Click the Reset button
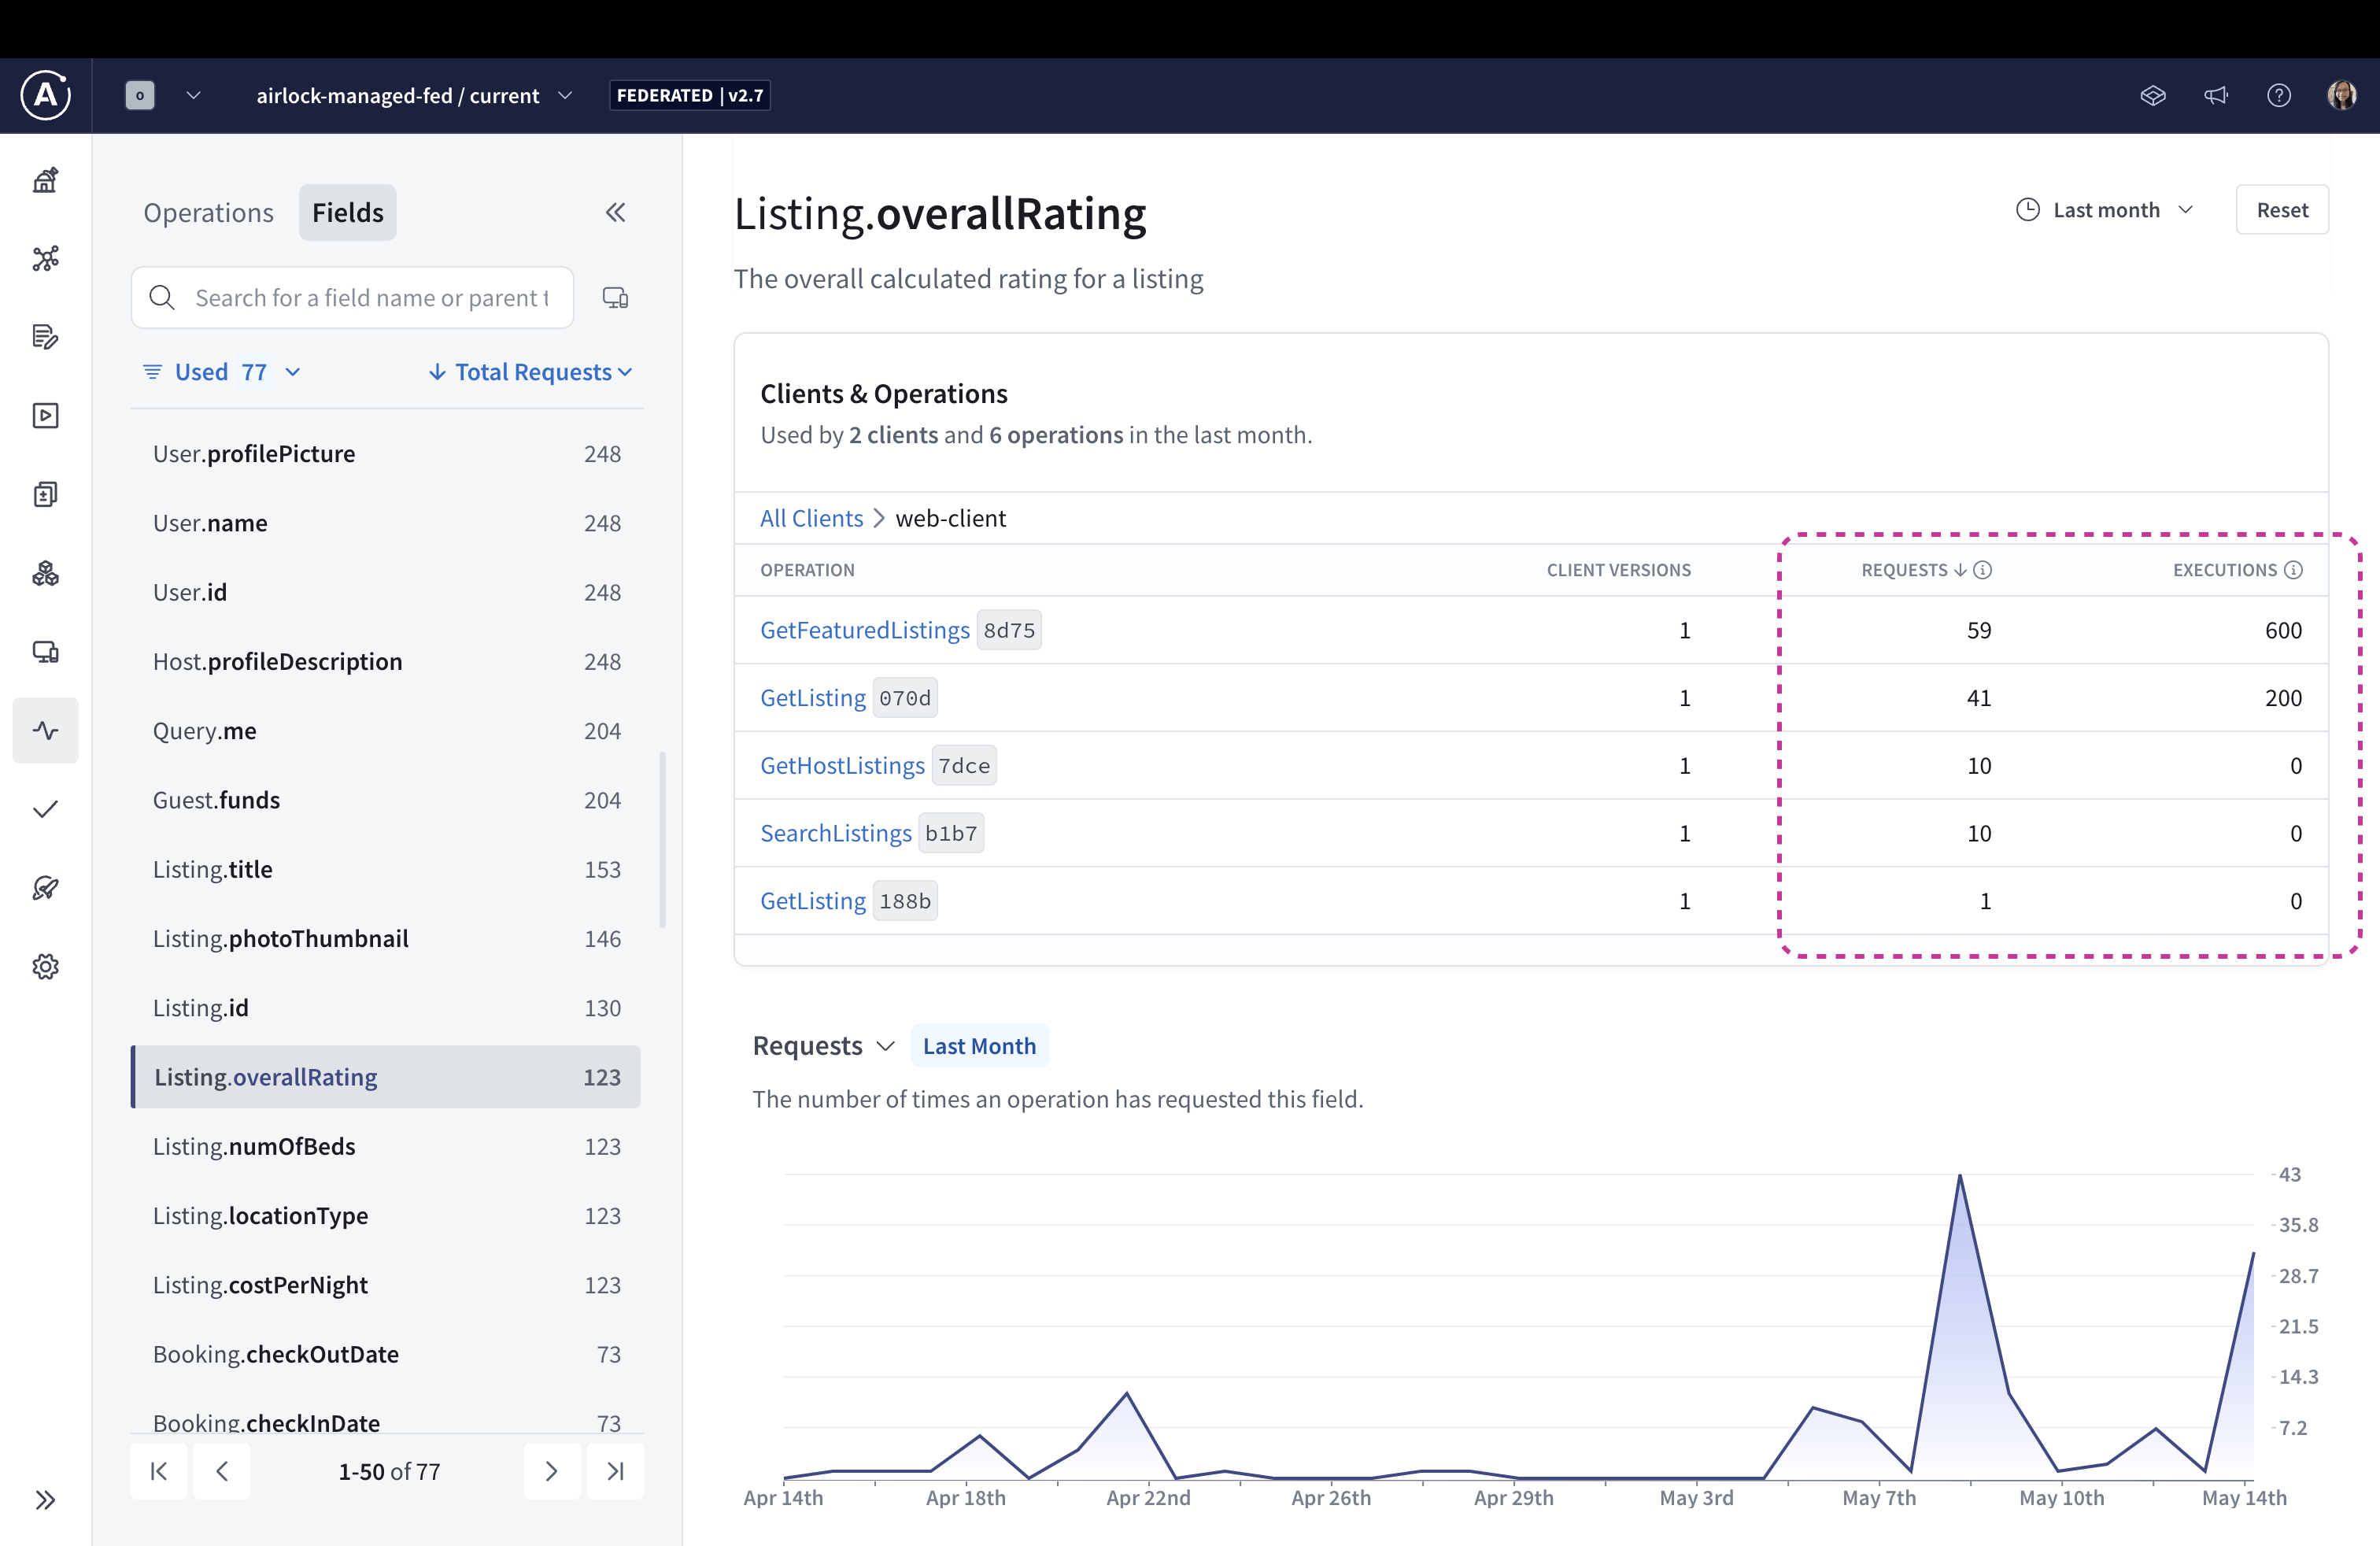The height and width of the screenshot is (1546, 2380). coord(2283,209)
